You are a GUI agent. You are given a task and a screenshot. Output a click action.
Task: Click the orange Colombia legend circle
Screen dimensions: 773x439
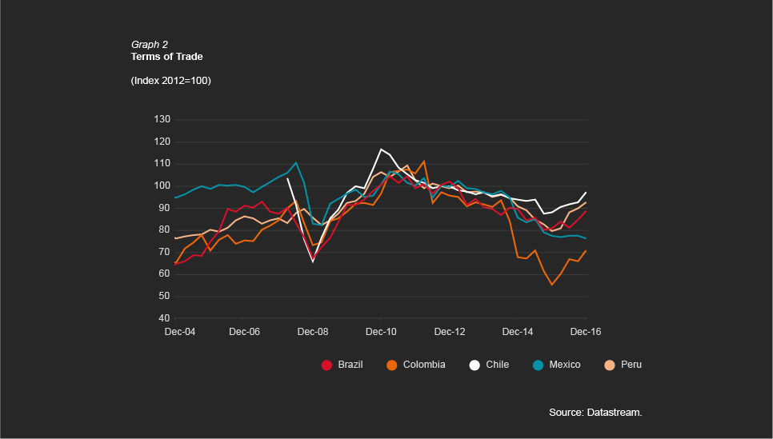point(392,365)
